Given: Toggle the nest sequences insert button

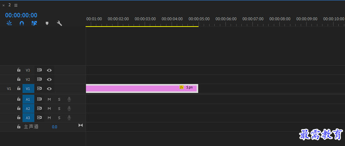Looking at the screenshot, I should [x=9, y=23].
